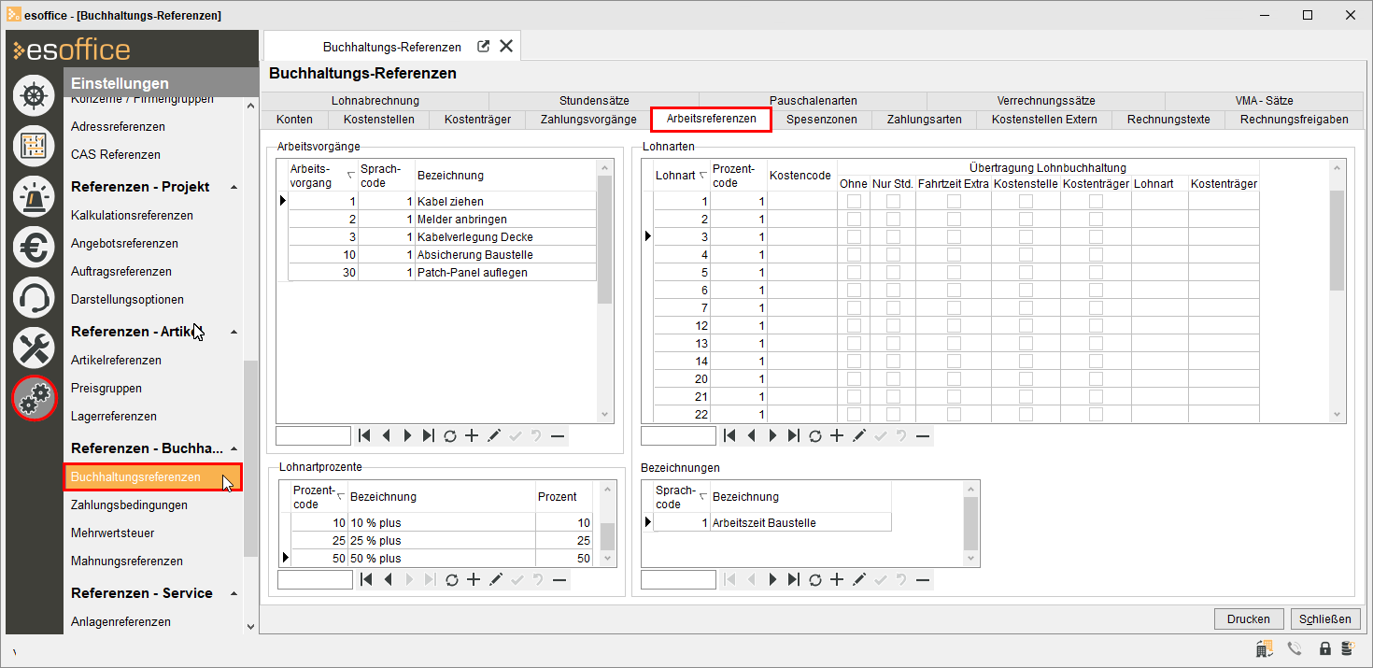Toggle sort arrow in Bezeichnungen Sprachcode header
Image resolution: width=1373 pixels, height=668 pixels.
click(x=703, y=496)
